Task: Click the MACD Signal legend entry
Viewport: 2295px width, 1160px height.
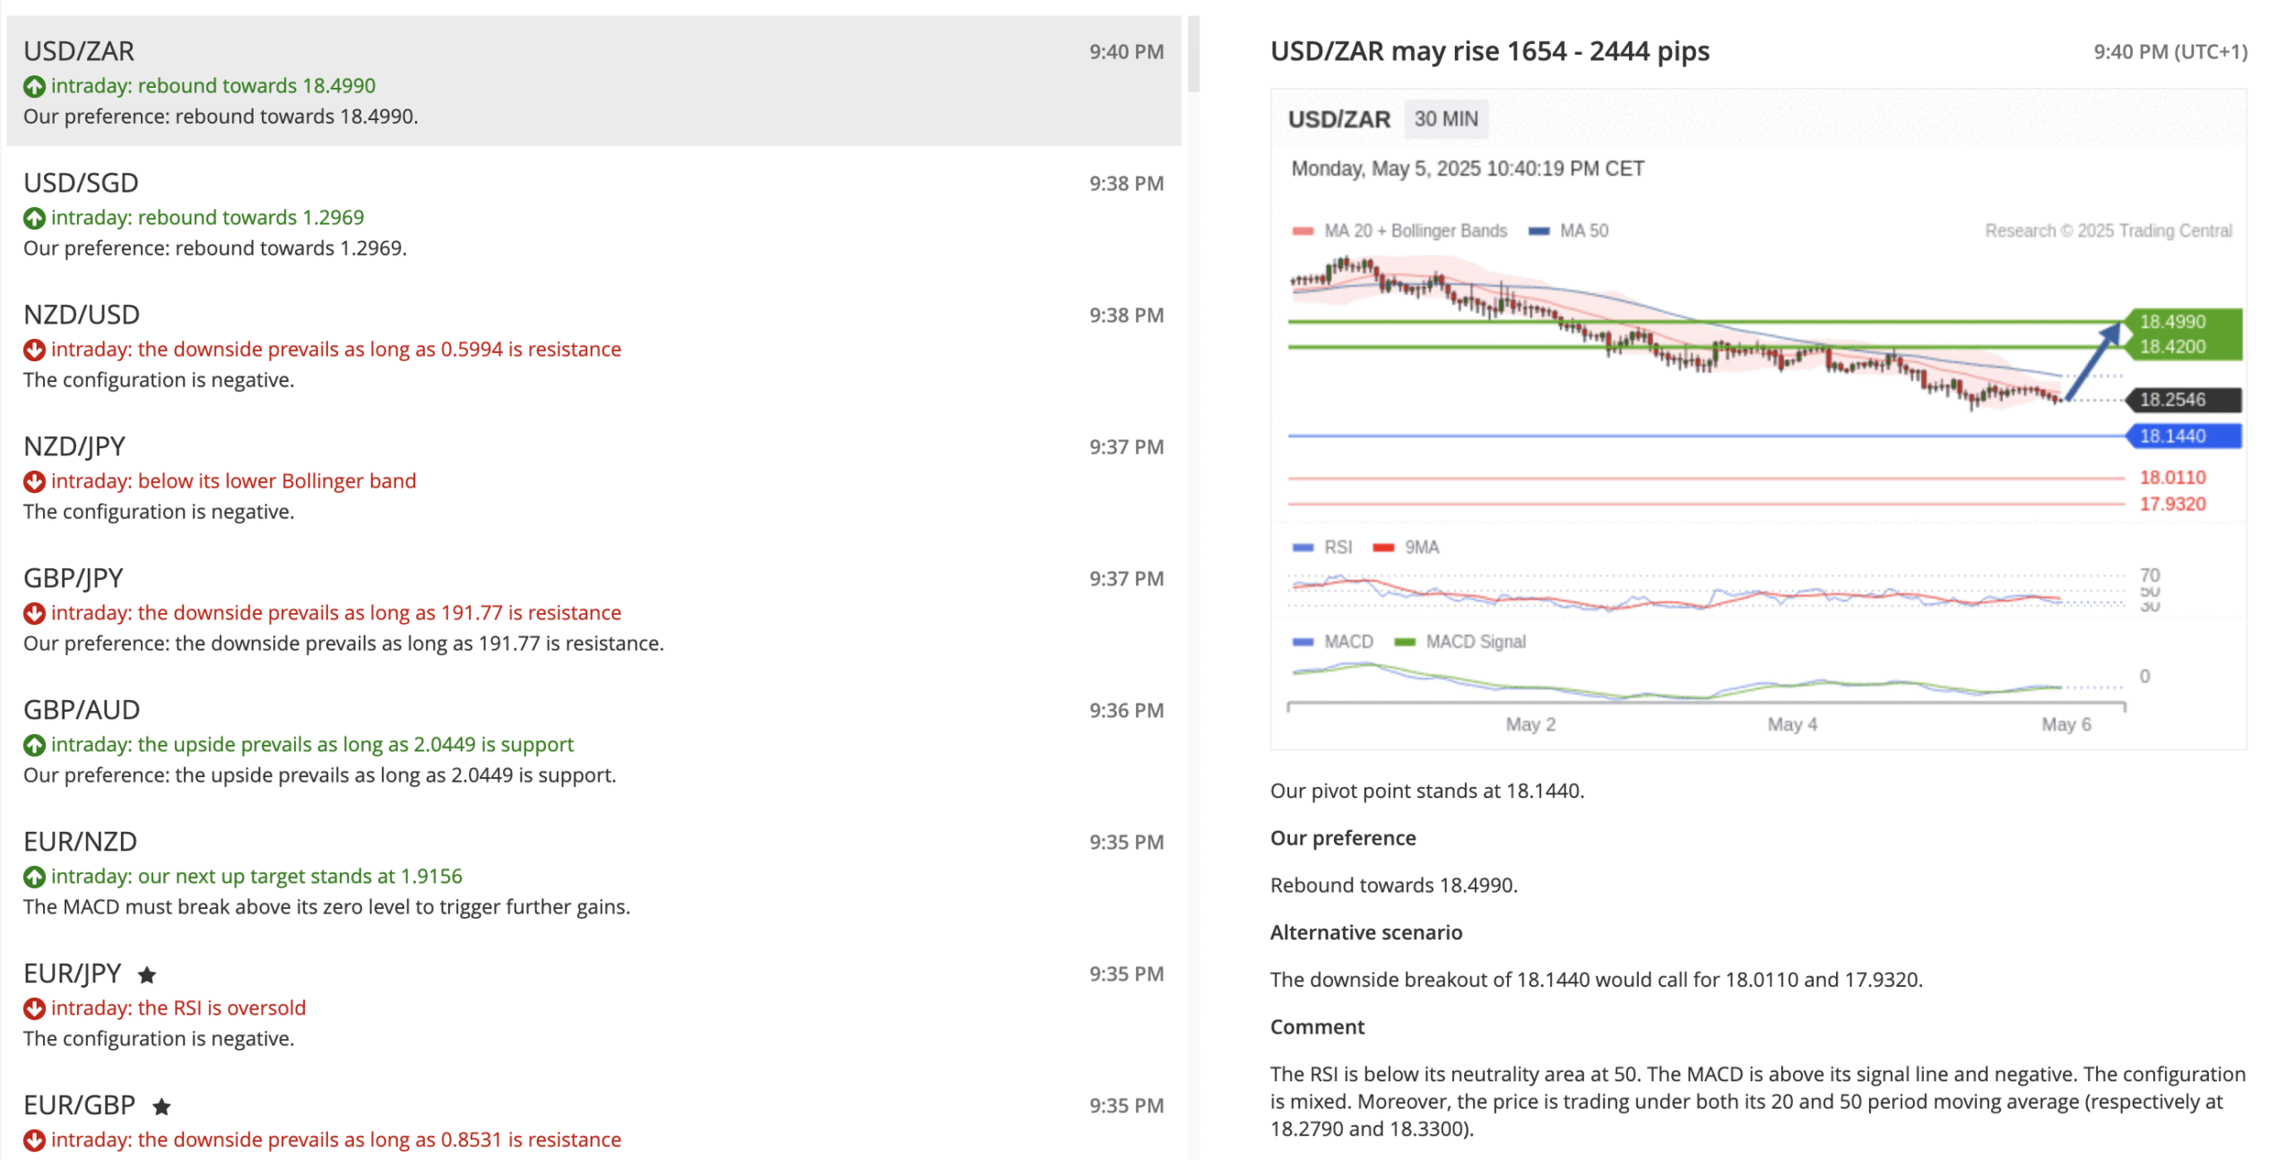Action: [1459, 642]
